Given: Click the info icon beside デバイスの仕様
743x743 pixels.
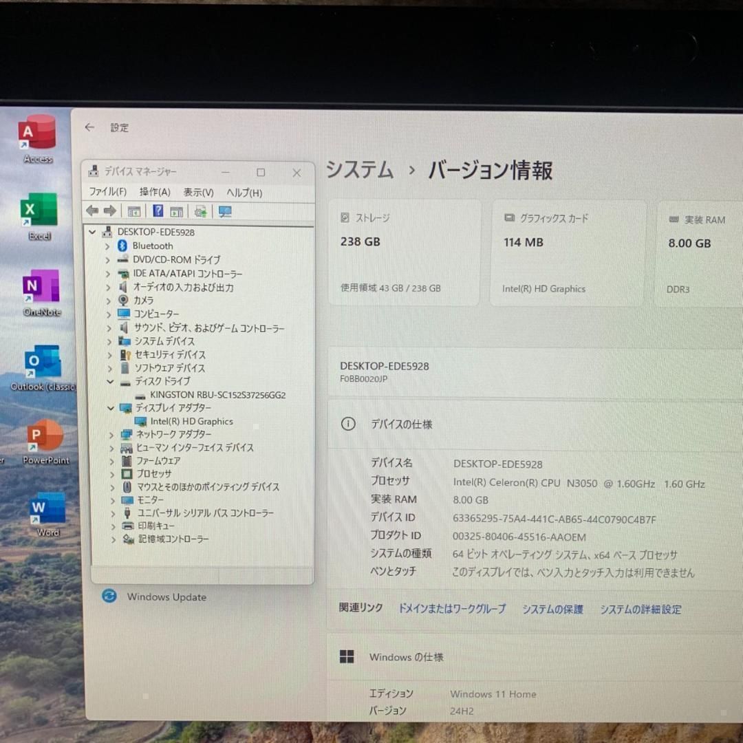Looking at the screenshot, I should tap(348, 424).
